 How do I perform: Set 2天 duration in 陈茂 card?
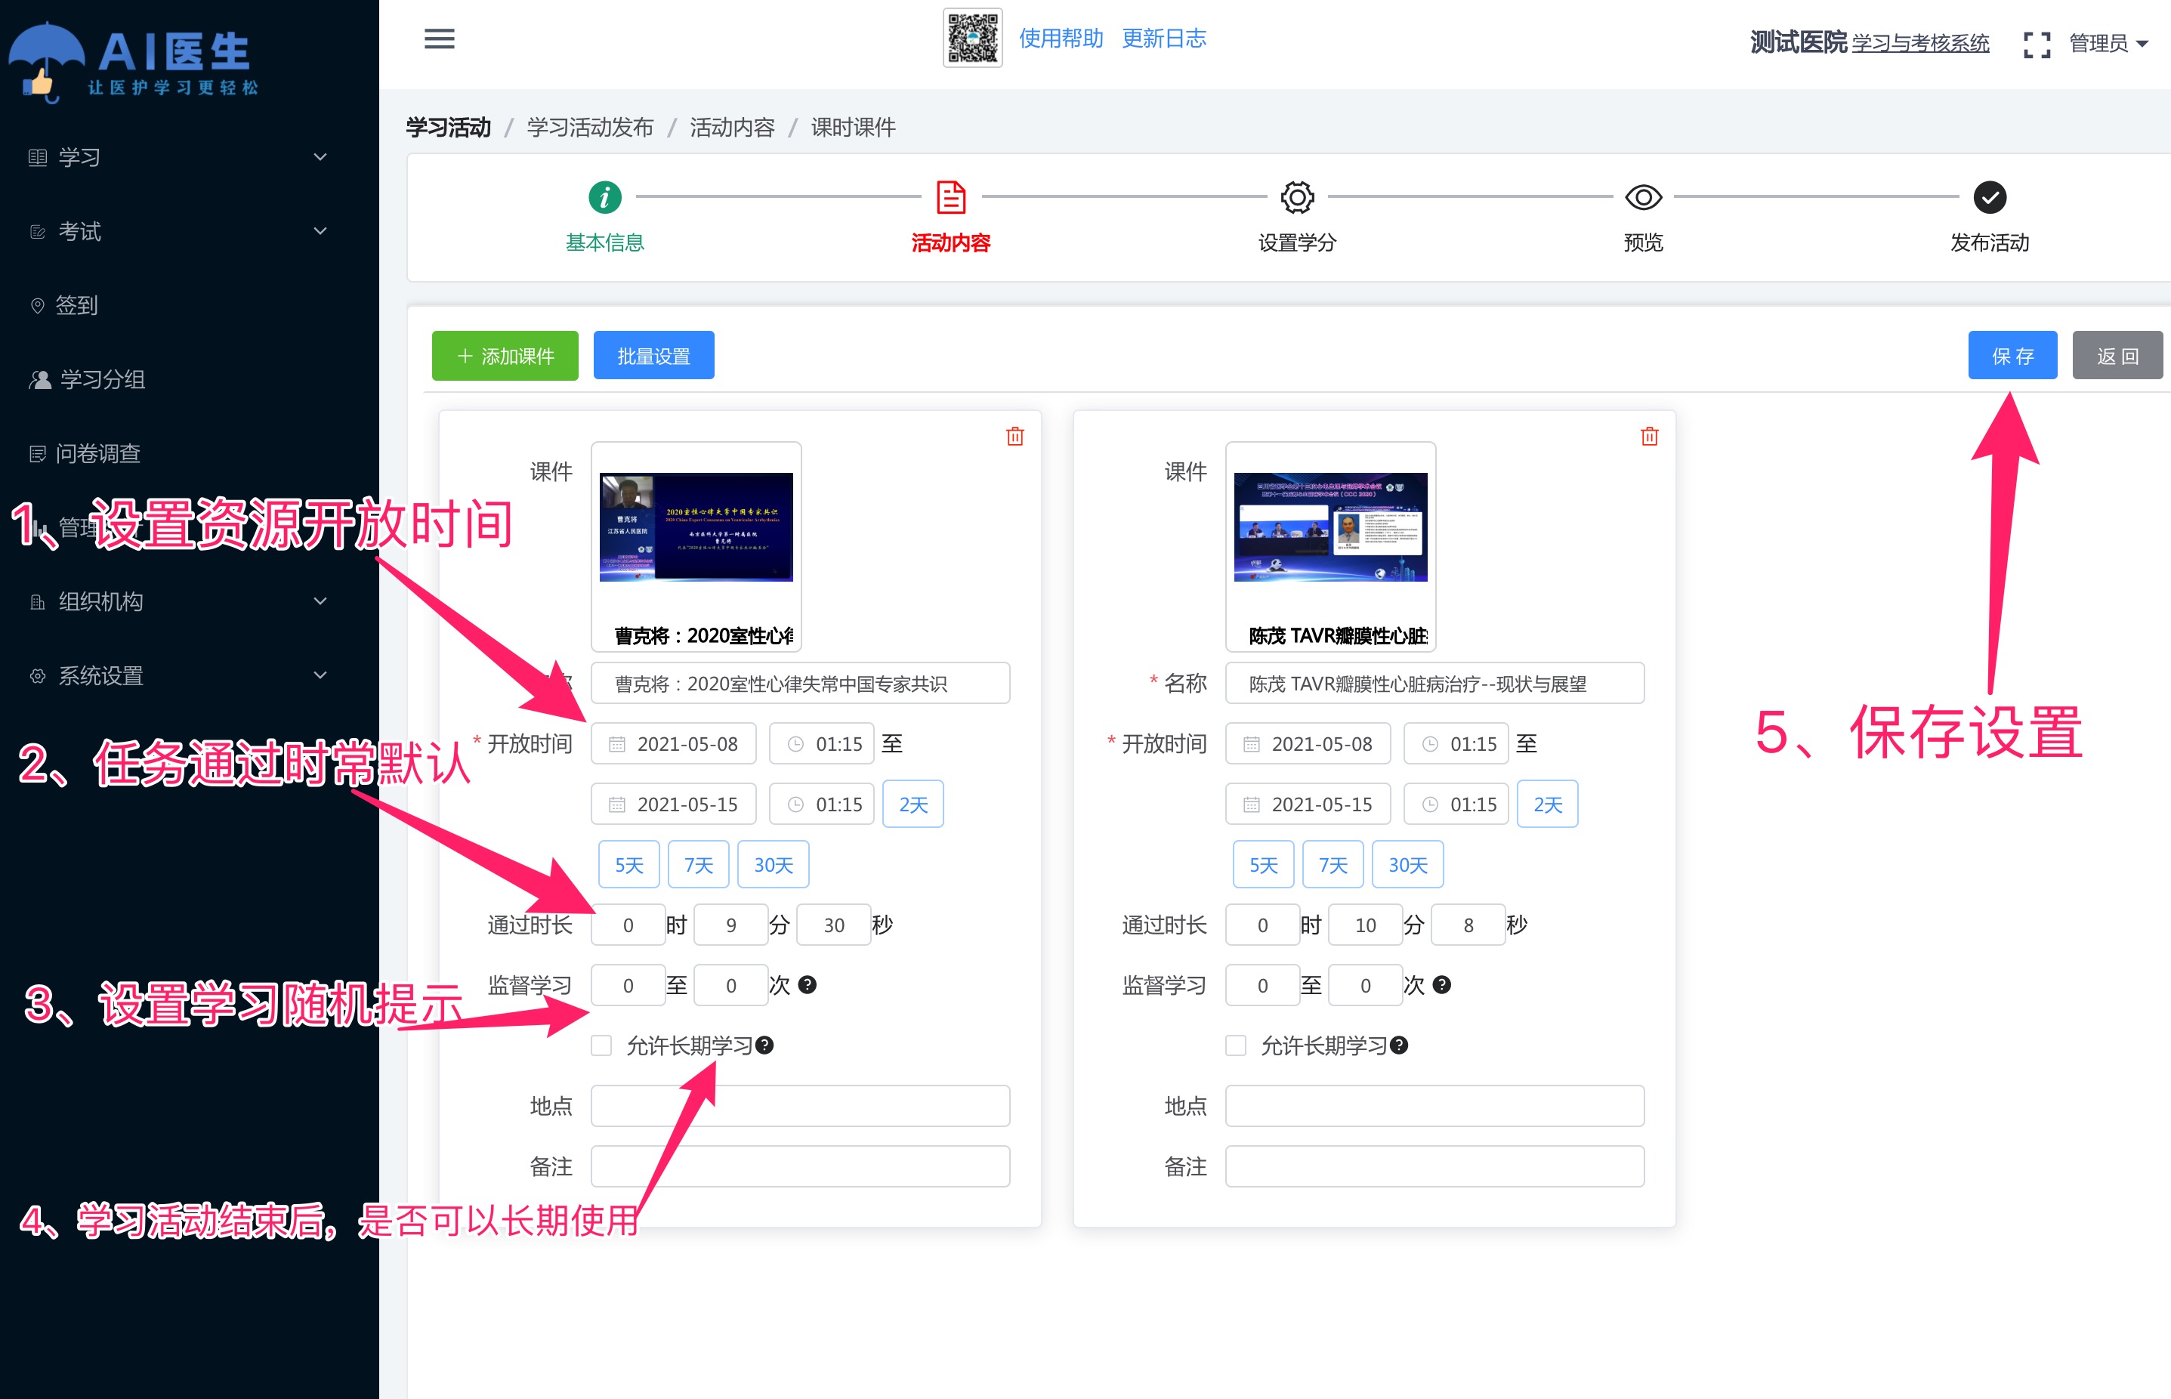1548,804
